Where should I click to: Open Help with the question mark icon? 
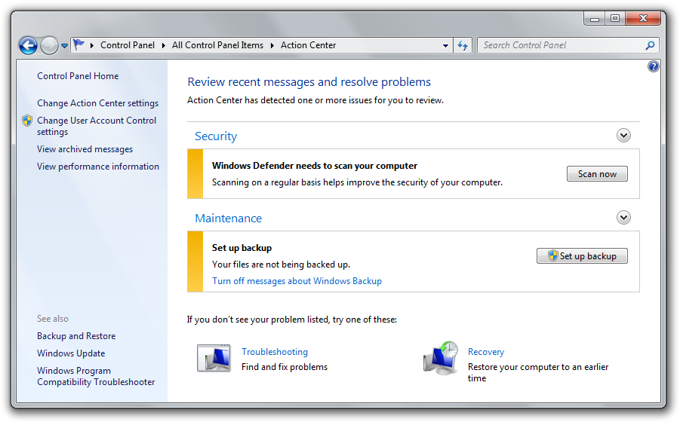click(x=654, y=66)
